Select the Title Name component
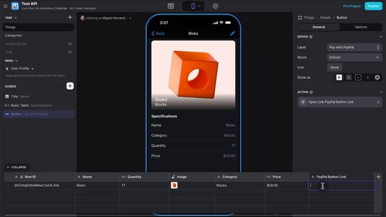Image resolution: width=386 pixels, height=217 pixels. click(39, 96)
